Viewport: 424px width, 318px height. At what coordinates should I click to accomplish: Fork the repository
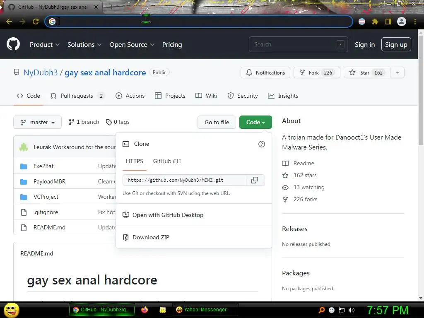point(317,72)
